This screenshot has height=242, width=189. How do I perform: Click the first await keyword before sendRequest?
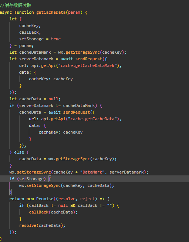pos(67,59)
